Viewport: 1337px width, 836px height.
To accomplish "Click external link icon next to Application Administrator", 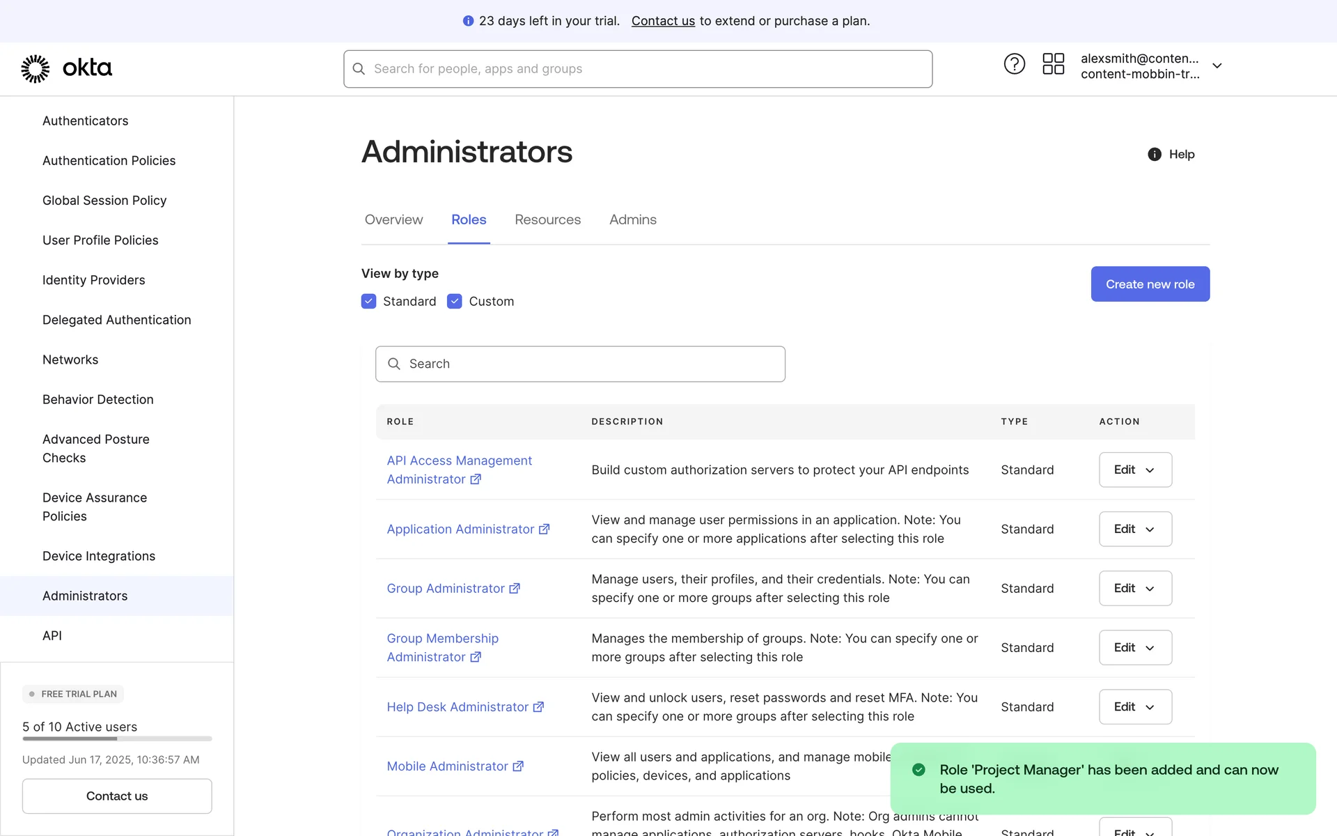I will (545, 529).
